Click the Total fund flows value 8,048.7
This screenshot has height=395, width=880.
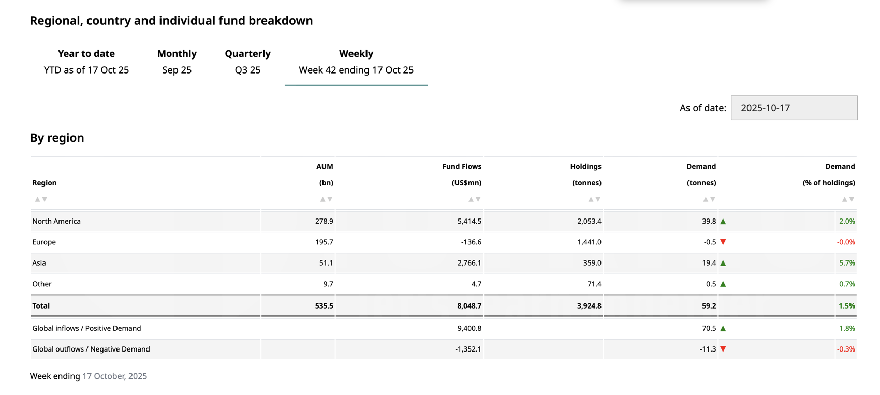(x=469, y=306)
